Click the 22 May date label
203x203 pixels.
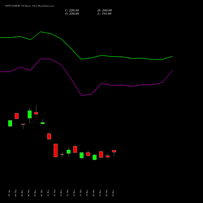point(106,193)
